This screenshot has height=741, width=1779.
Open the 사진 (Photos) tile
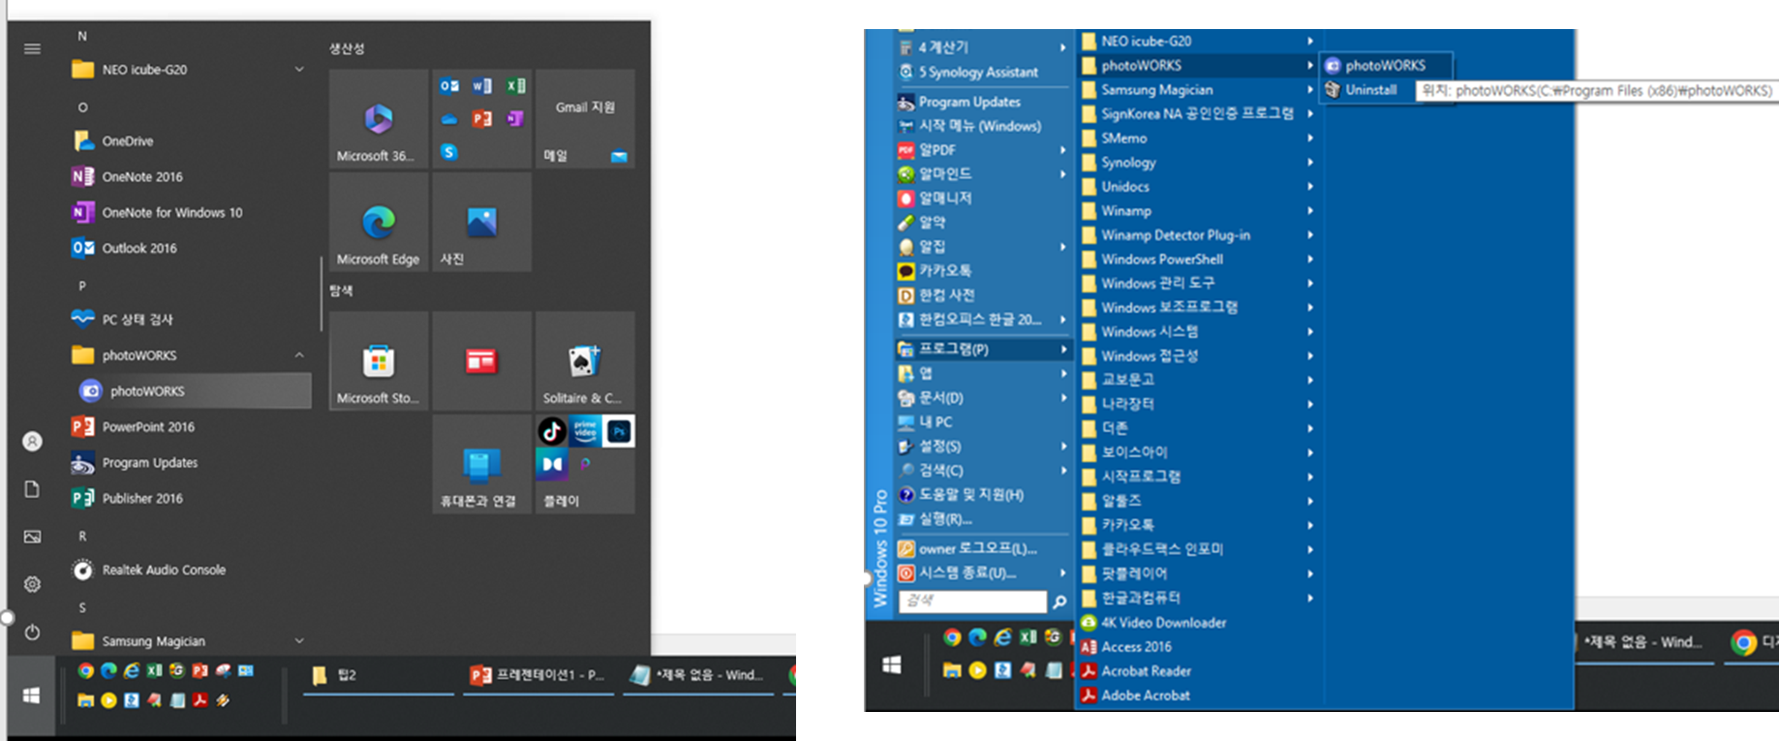[482, 223]
